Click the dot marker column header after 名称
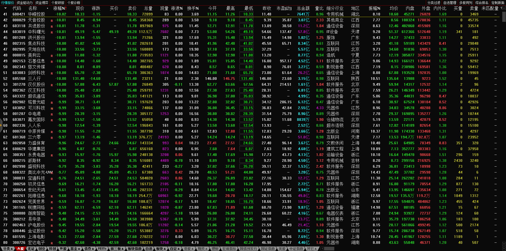This screenshot has height=251, width=506. coord(48,8)
